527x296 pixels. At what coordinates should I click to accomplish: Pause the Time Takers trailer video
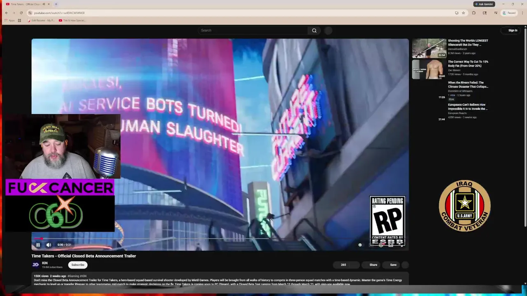(x=38, y=245)
